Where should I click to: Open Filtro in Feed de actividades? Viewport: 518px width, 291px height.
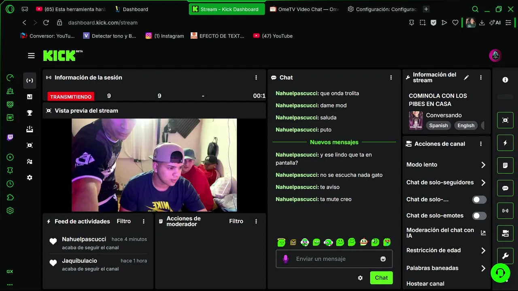click(124, 221)
